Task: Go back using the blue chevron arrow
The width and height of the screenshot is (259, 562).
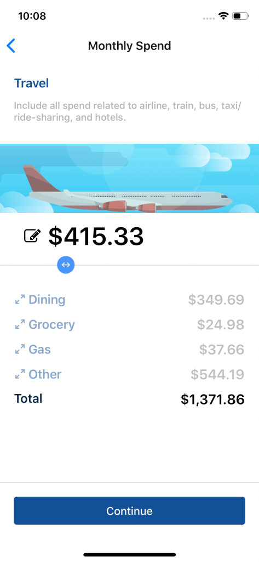Action: point(11,46)
